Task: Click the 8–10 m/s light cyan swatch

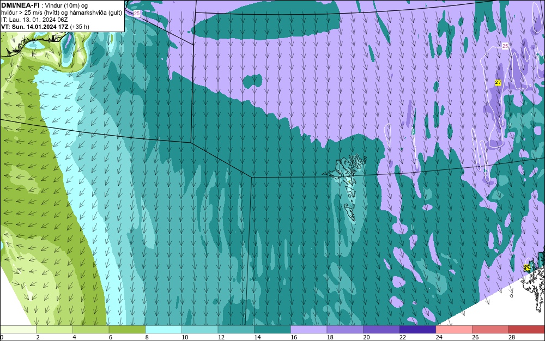Action: coord(163,329)
